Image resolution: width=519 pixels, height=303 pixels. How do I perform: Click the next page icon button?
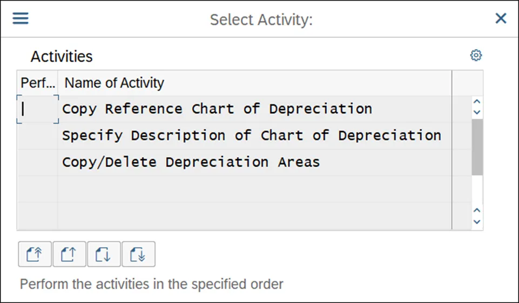pos(104,254)
